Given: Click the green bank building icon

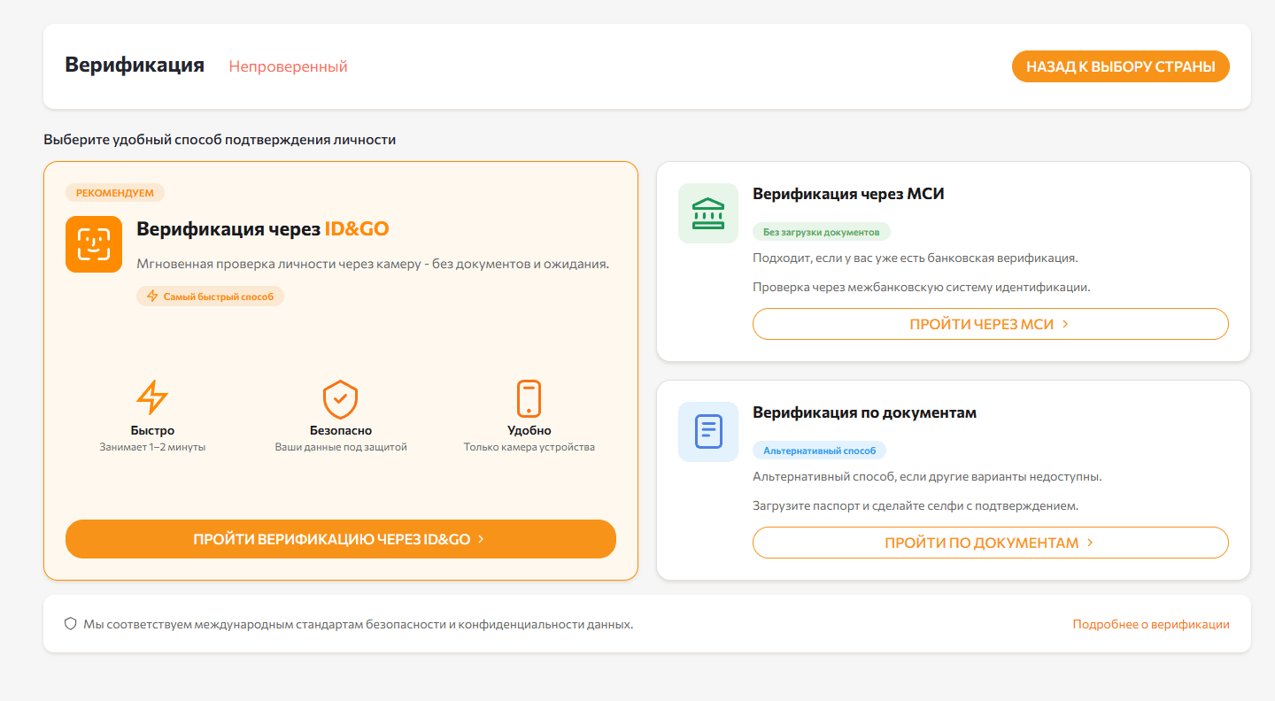Looking at the screenshot, I should (x=708, y=213).
